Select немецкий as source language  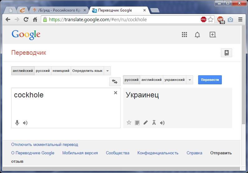click(x=61, y=71)
